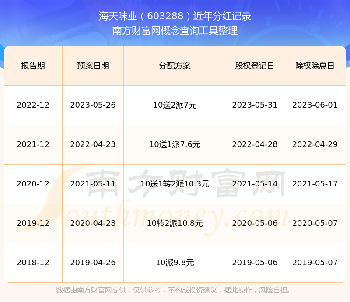Viewport: 350px width, 302px height.
Task: Click proposal date 2022-04-23
Action: 93,144
